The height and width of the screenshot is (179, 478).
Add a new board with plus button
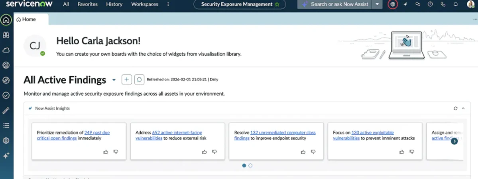tap(126, 80)
